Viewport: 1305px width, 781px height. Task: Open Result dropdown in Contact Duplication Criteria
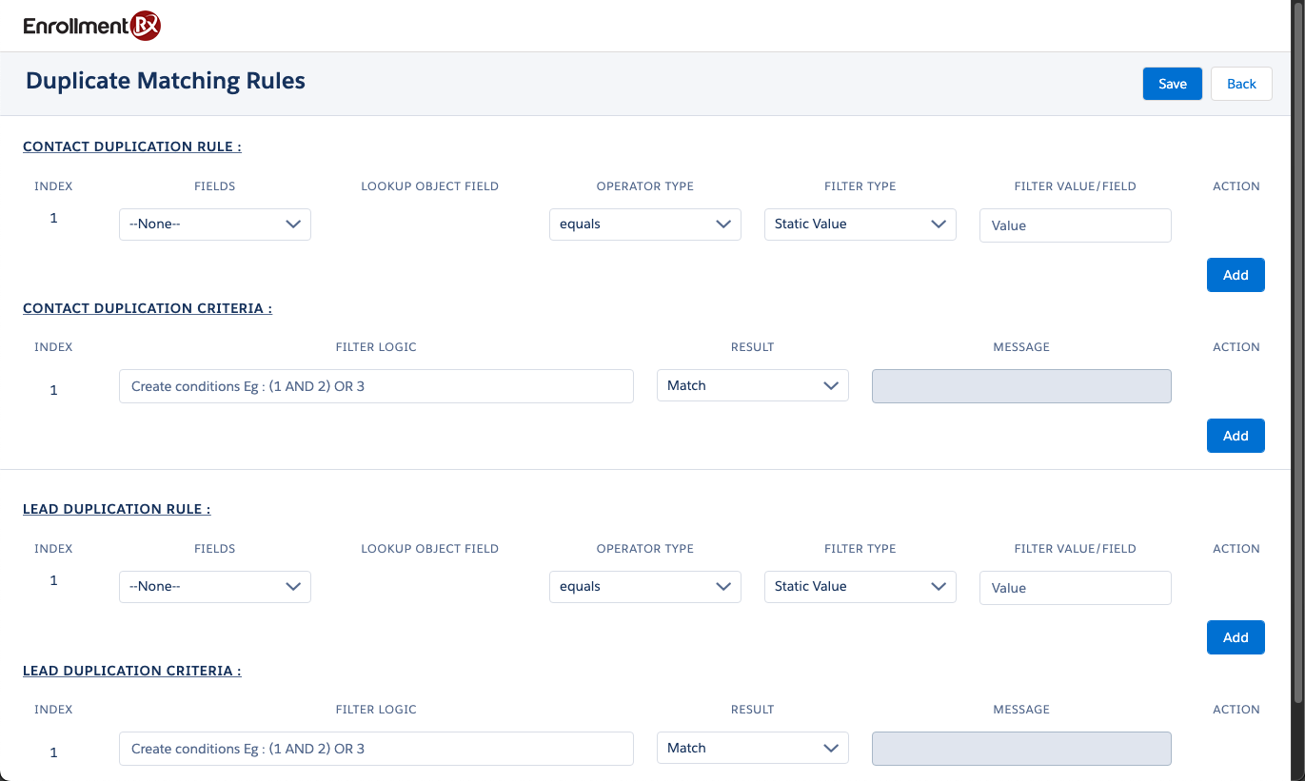[x=752, y=386]
